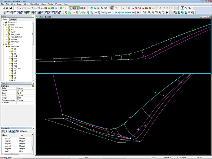Screen dimensions: 212x159
Task: Toggle the Visible property checkbox
Action: (x=18, y=91)
